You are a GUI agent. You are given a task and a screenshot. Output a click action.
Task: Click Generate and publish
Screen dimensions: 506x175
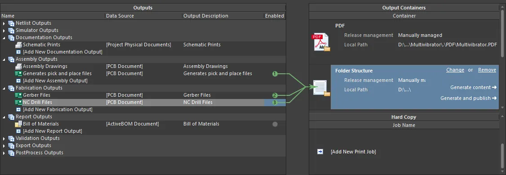[468, 98]
